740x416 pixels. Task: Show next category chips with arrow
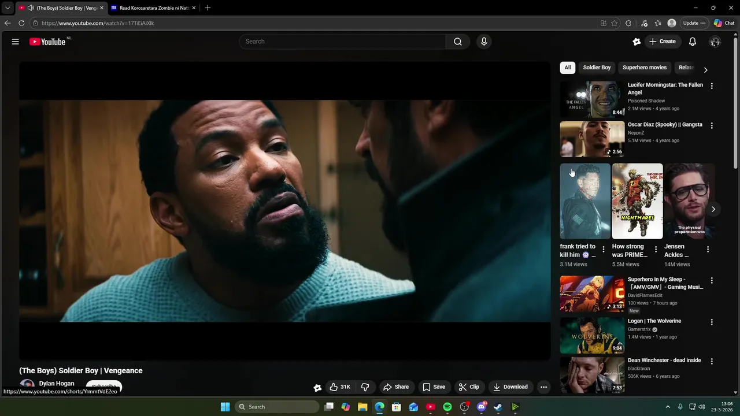pyautogui.click(x=705, y=70)
